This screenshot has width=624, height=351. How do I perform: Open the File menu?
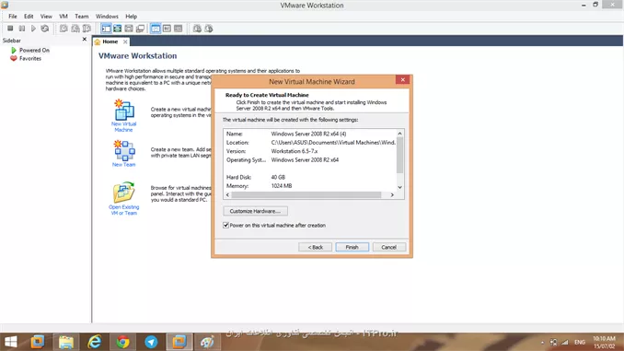(13, 17)
